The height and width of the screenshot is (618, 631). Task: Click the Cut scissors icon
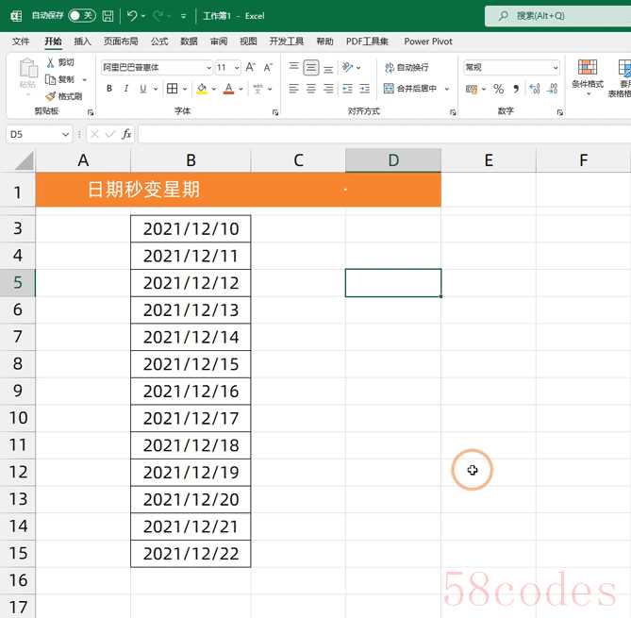[x=59, y=62]
